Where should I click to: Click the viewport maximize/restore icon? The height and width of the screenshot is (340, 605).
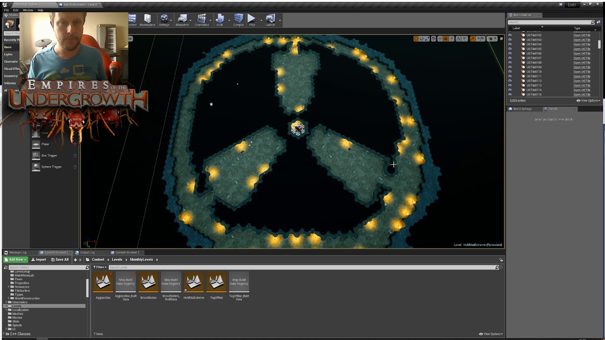coord(501,39)
